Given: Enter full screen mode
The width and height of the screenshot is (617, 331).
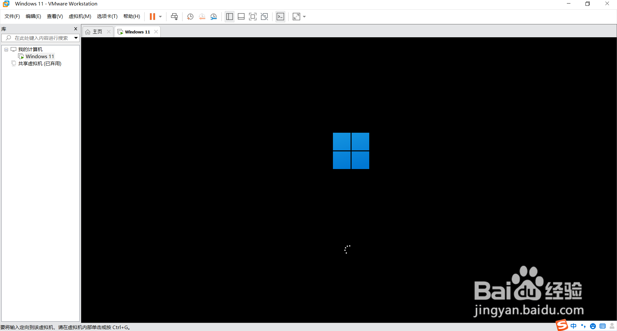Looking at the screenshot, I should [x=253, y=17].
